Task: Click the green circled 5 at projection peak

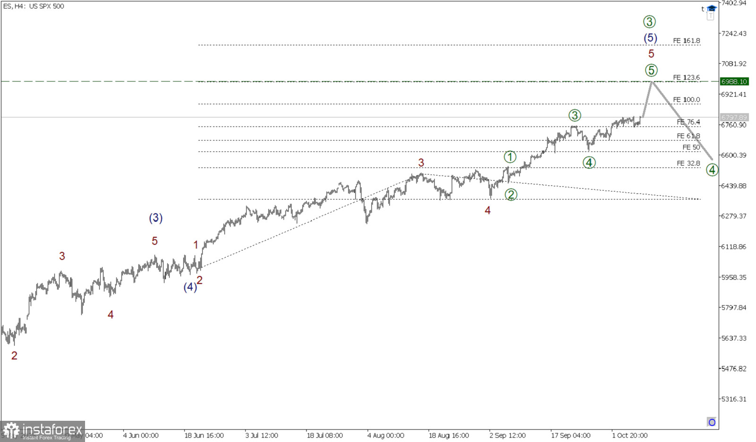Action: click(652, 70)
